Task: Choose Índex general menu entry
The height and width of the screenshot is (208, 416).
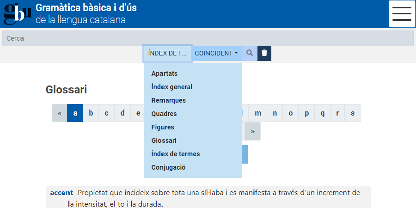Action: [x=172, y=87]
